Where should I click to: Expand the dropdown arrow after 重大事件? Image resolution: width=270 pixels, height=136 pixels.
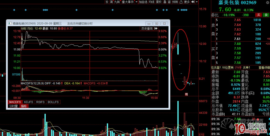click(x=136, y=2)
